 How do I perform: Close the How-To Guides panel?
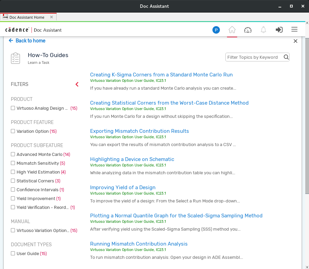tap(295, 41)
